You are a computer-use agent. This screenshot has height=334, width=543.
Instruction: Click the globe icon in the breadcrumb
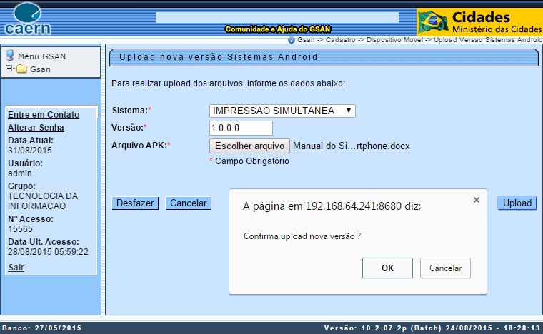click(x=291, y=41)
